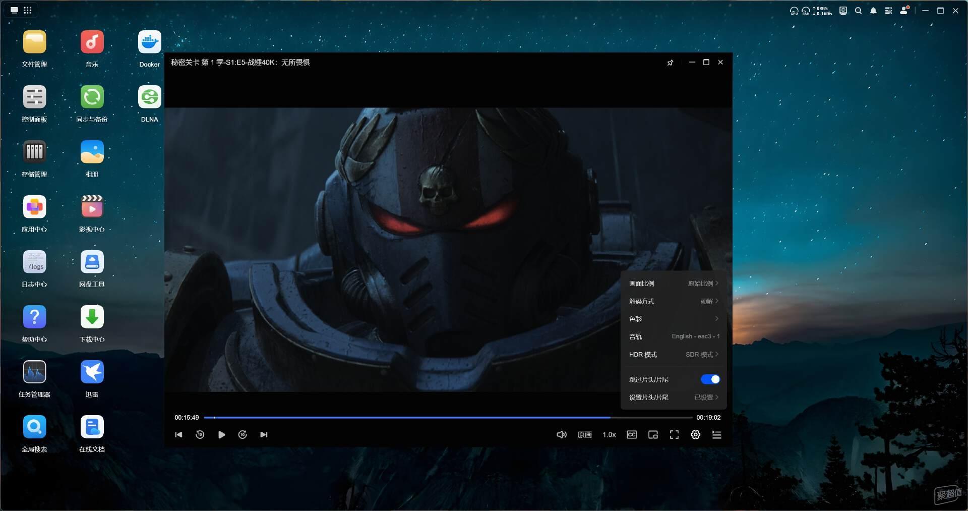Image resolution: width=968 pixels, height=511 pixels.
Task: Open the all-apps grid launcher
Action: click(x=28, y=10)
